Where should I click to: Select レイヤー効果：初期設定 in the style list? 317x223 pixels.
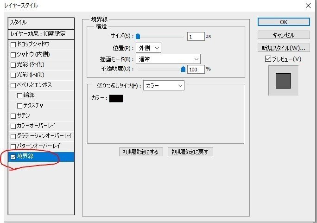point(41,34)
